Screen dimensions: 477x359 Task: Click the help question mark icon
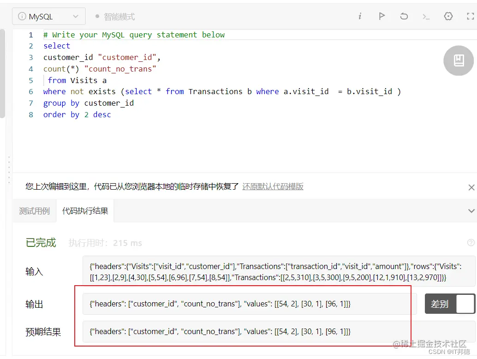point(471,242)
